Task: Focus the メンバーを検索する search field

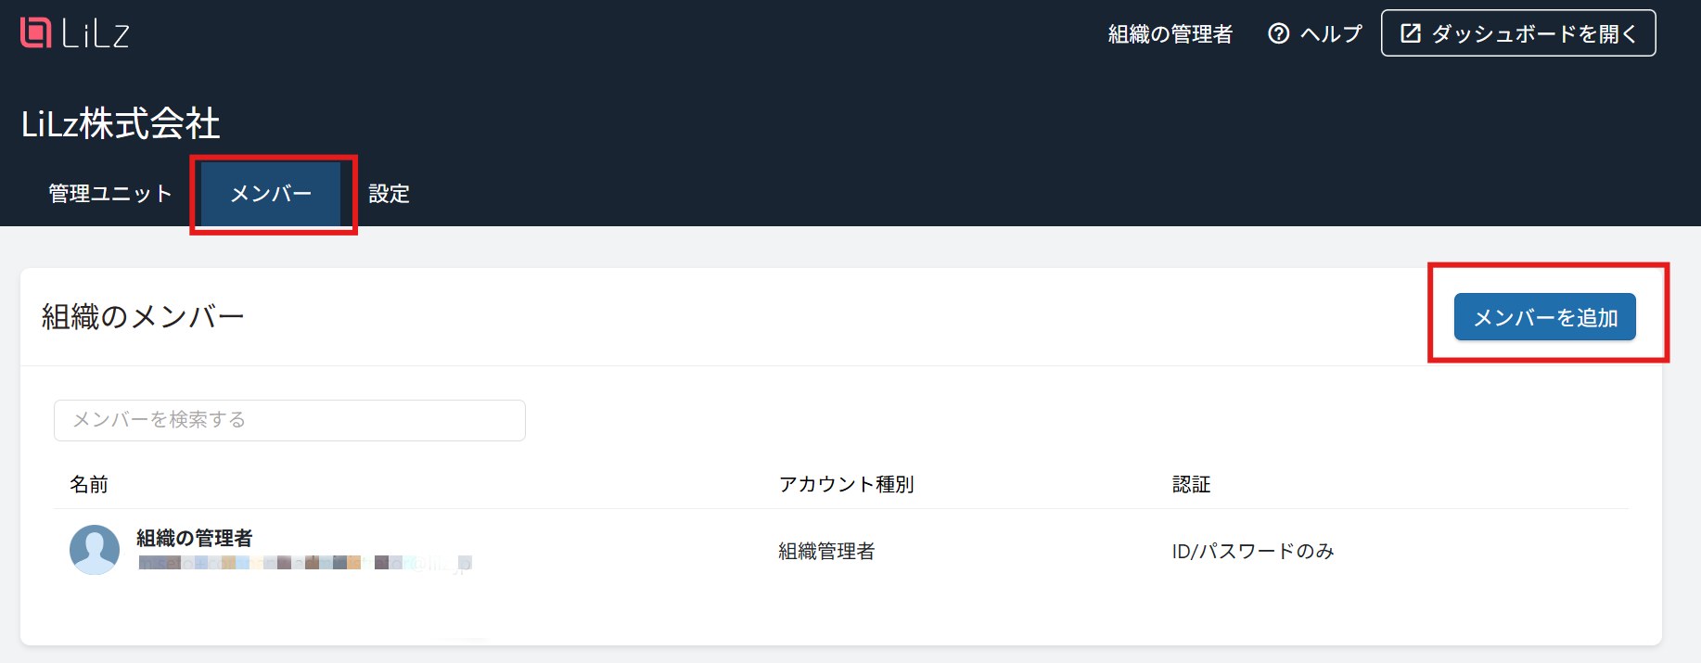Action: [289, 420]
